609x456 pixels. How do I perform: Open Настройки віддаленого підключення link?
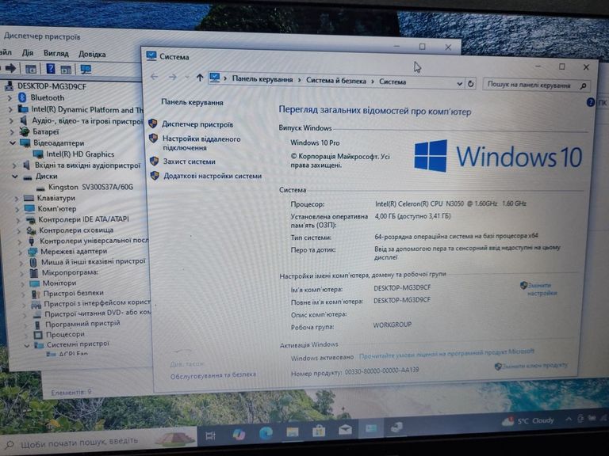point(201,143)
